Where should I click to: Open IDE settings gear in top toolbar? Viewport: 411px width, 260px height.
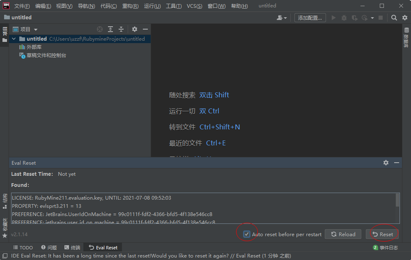(405, 18)
